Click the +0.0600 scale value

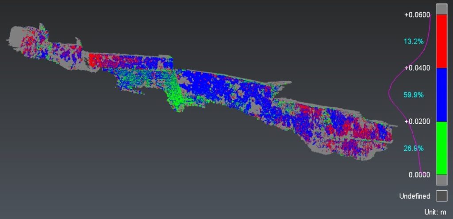(x=418, y=15)
